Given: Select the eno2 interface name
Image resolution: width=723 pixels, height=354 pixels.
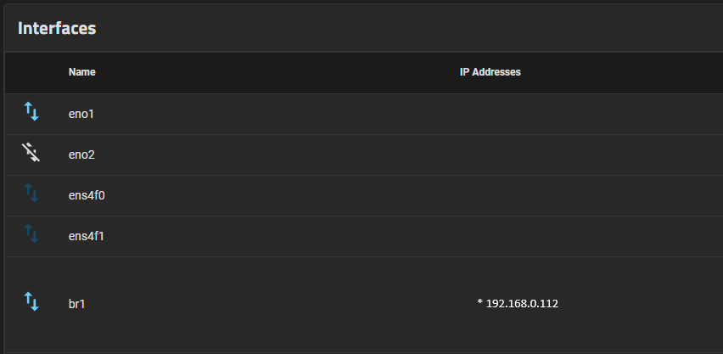Looking at the screenshot, I should pos(81,155).
